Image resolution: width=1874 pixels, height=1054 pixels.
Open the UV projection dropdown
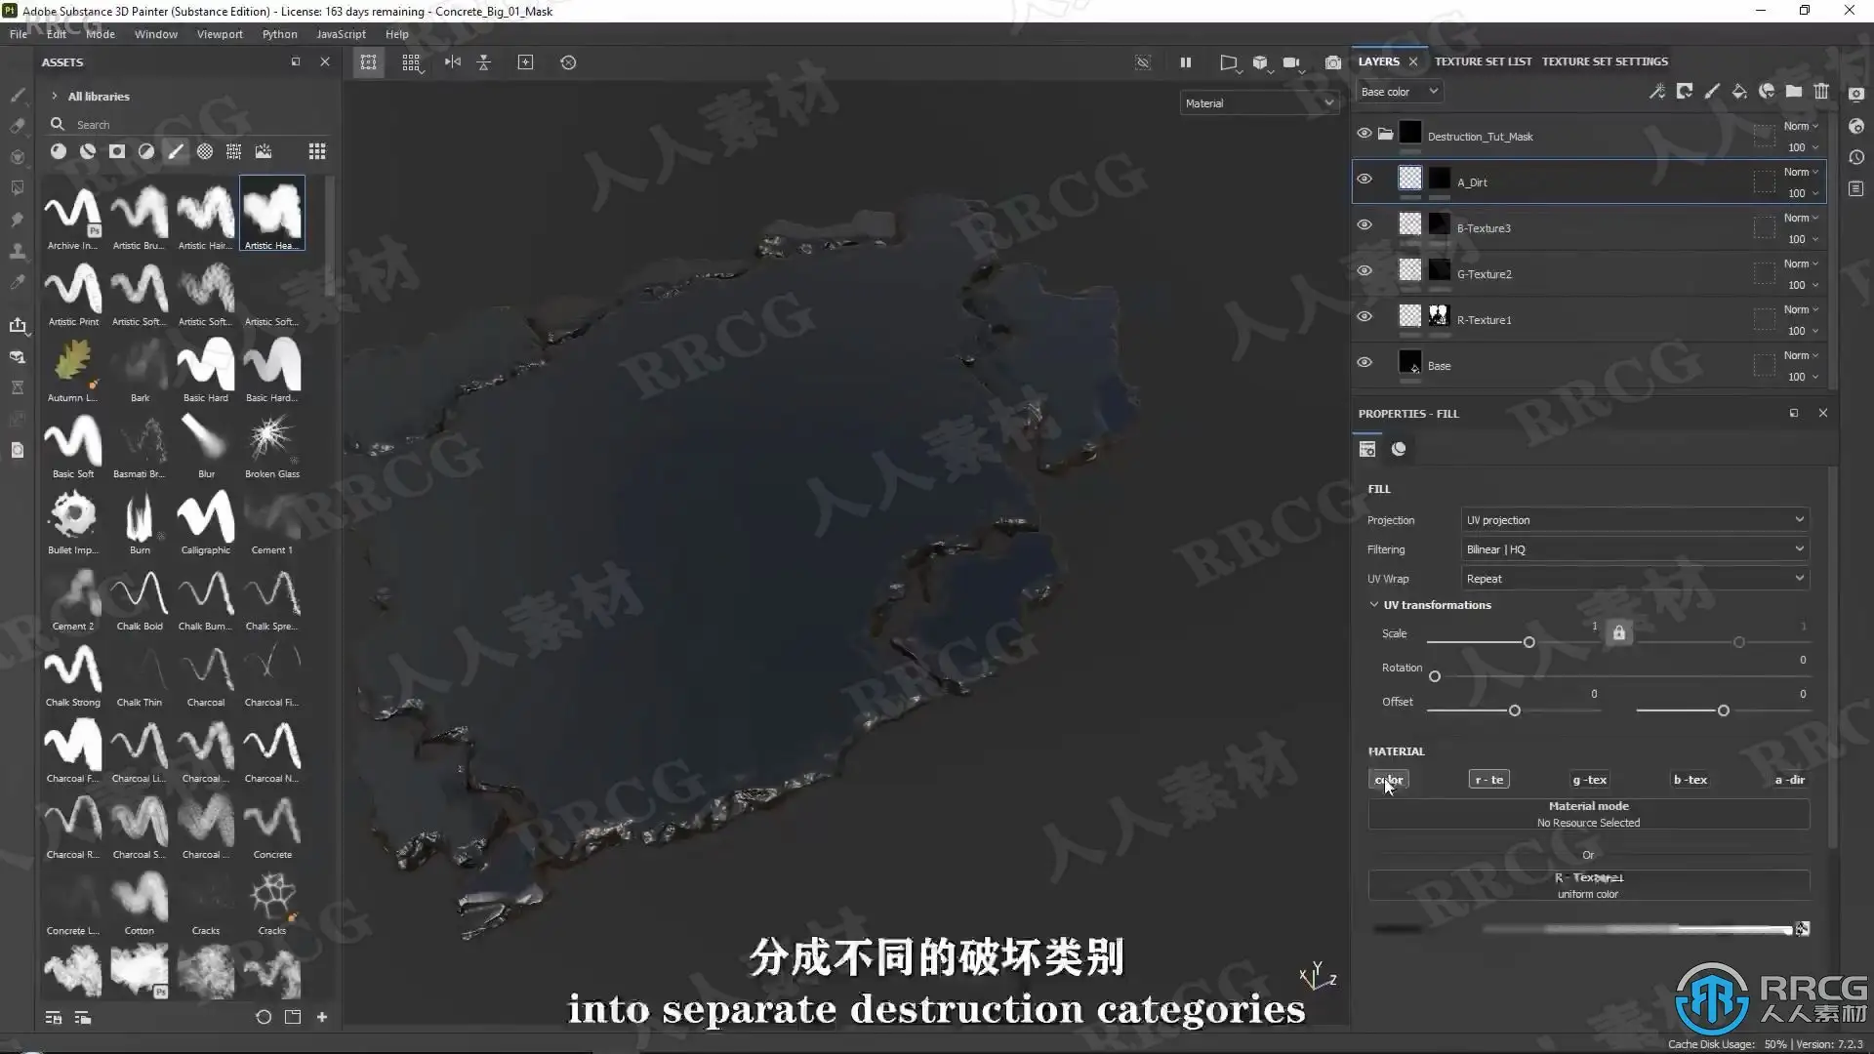(x=1634, y=520)
